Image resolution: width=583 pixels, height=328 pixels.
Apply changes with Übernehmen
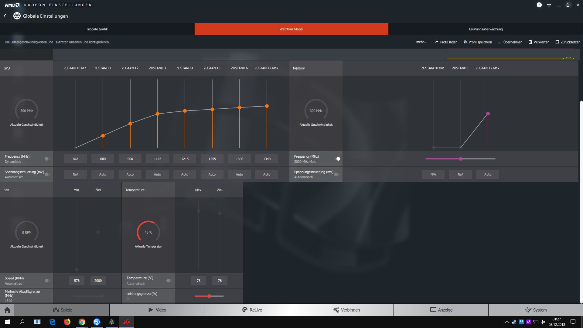click(510, 42)
